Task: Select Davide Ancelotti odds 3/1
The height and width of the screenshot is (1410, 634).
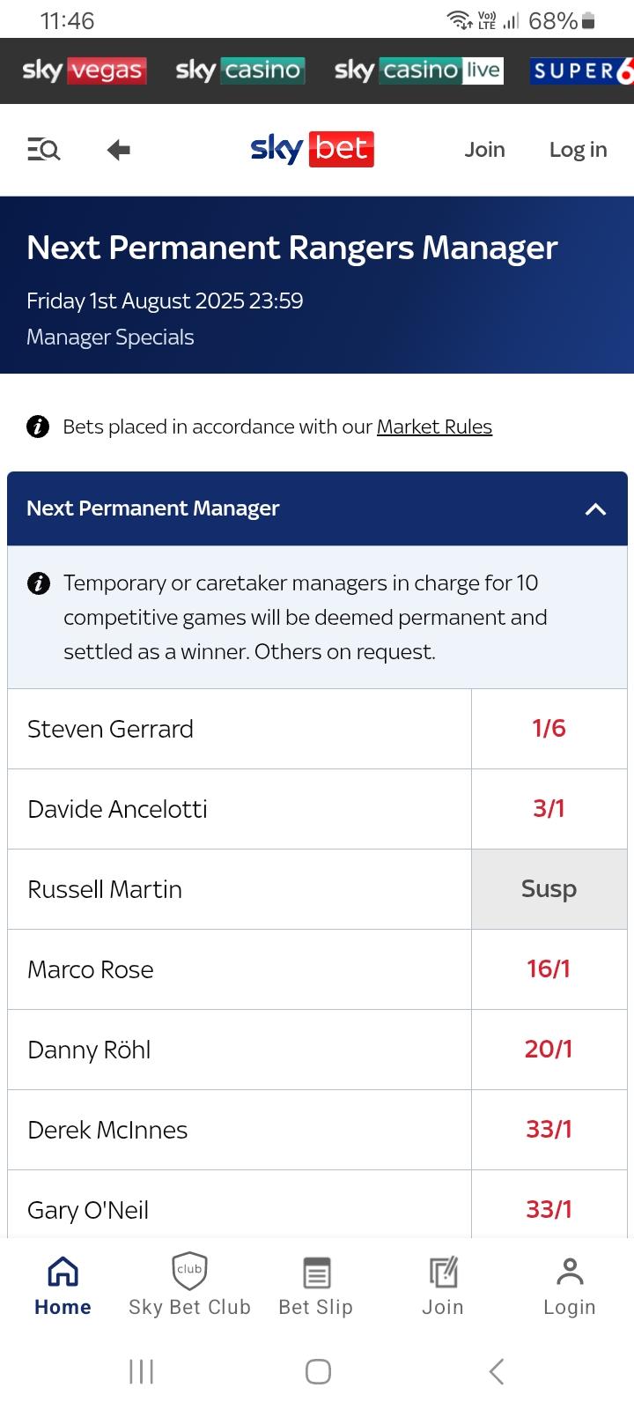Action: click(549, 809)
